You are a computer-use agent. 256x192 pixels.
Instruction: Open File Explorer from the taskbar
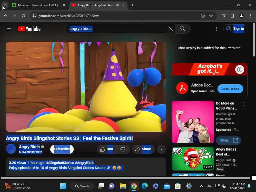[x=122, y=186]
